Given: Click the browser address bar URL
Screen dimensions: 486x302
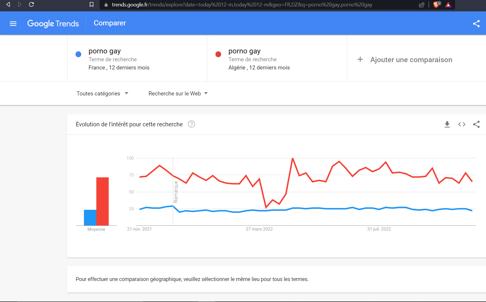Looking at the screenshot, I should tap(242, 5).
